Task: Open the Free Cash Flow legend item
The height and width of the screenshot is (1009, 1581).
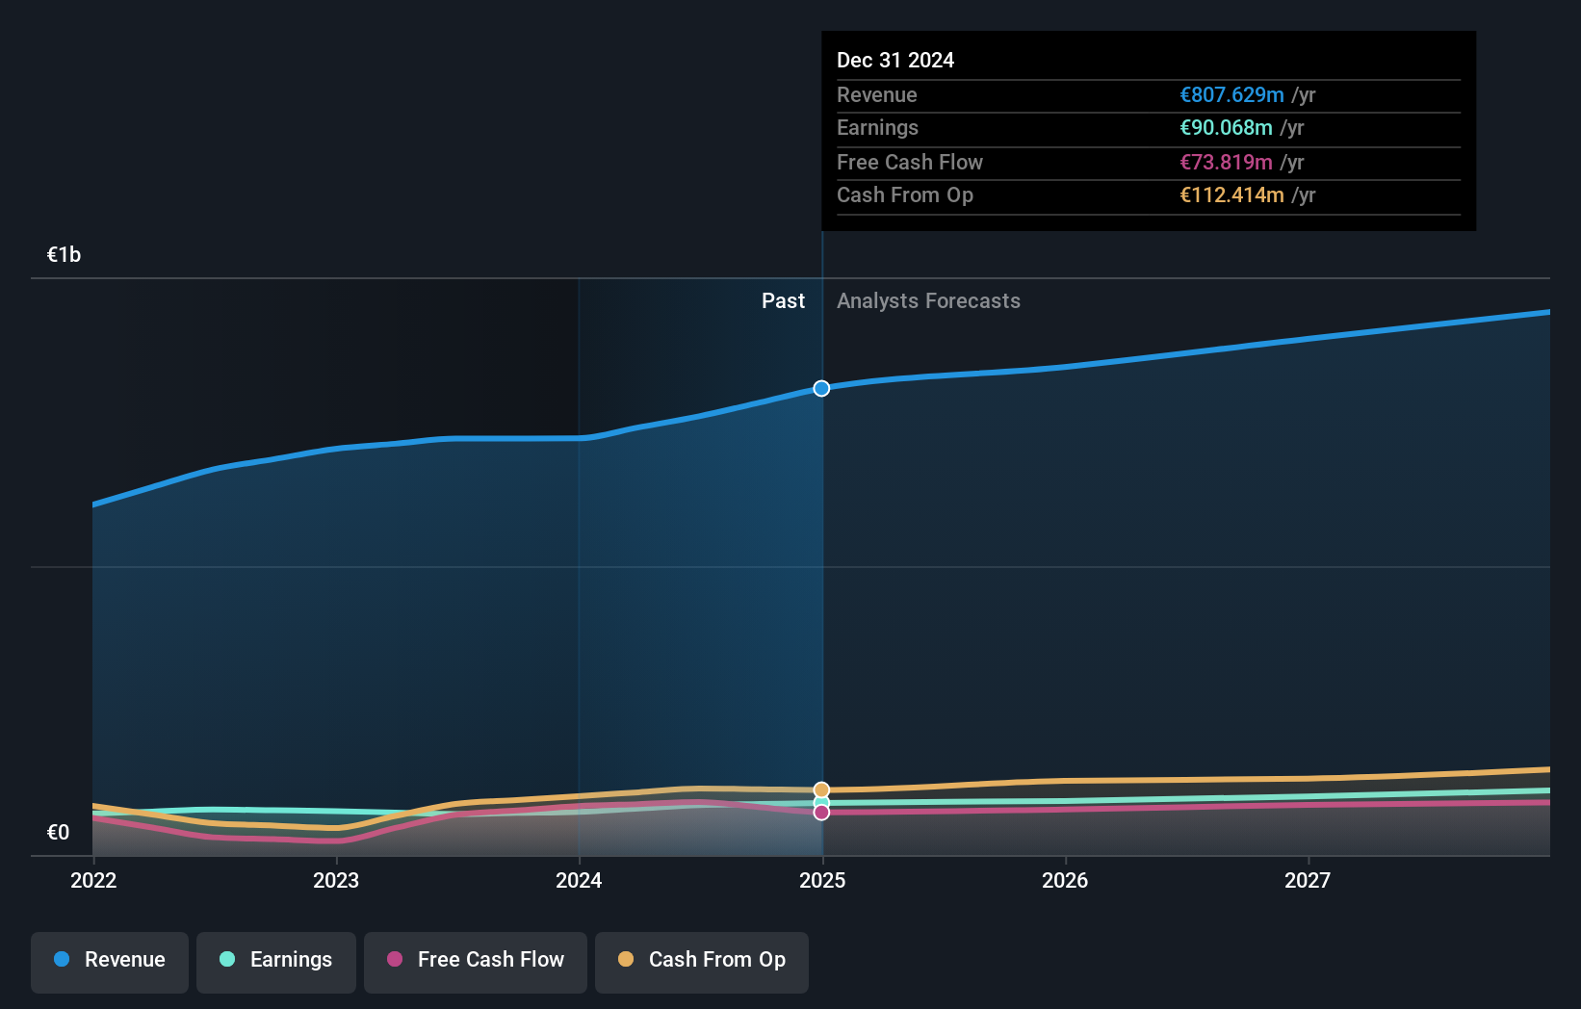Action: click(475, 960)
